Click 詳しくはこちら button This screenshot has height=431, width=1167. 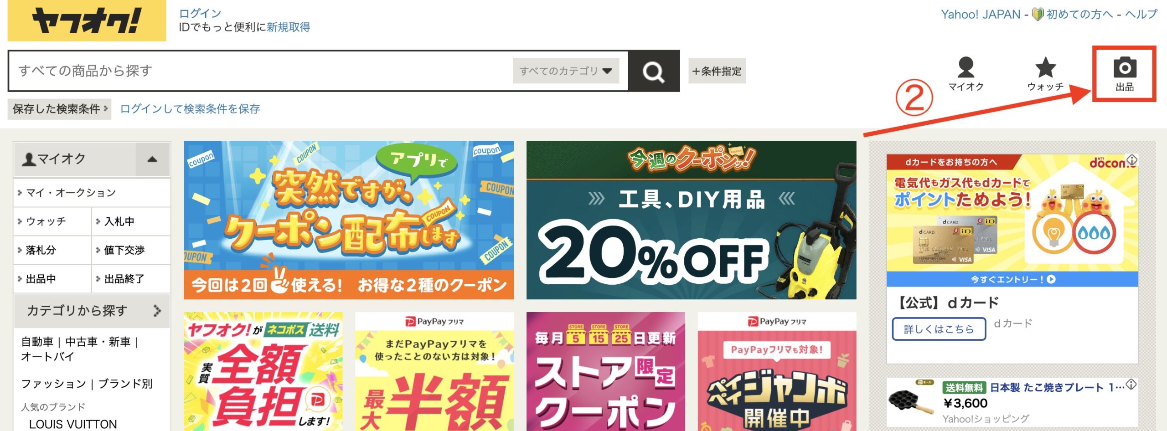tap(939, 329)
